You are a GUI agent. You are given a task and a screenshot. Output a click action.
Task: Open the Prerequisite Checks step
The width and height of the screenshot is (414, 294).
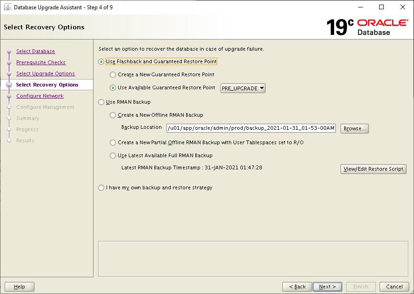40,62
